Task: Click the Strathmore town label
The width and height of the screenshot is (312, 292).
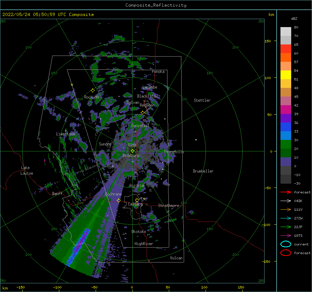Action: pos(168,206)
